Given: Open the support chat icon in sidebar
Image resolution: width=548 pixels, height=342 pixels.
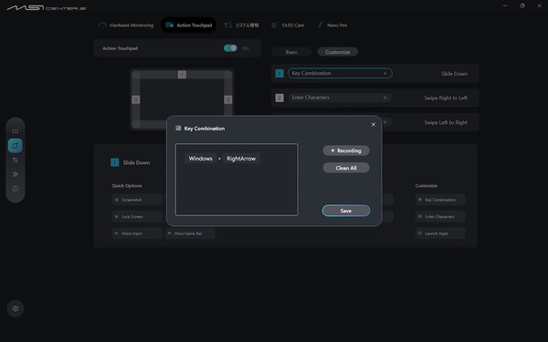Looking at the screenshot, I should point(15,189).
